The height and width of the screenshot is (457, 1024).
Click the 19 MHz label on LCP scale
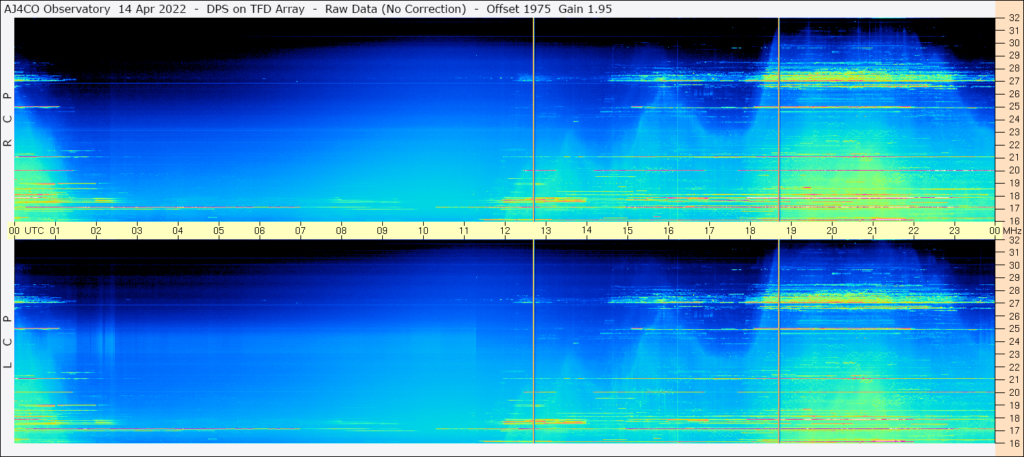pyautogui.click(x=1014, y=405)
